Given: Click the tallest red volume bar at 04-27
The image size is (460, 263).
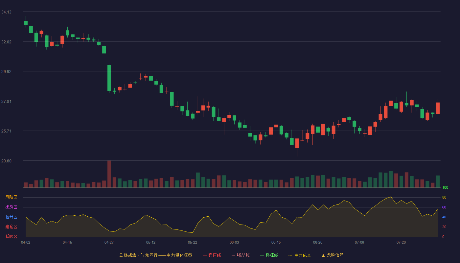Looking at the screenshot, I should (109, 174).
